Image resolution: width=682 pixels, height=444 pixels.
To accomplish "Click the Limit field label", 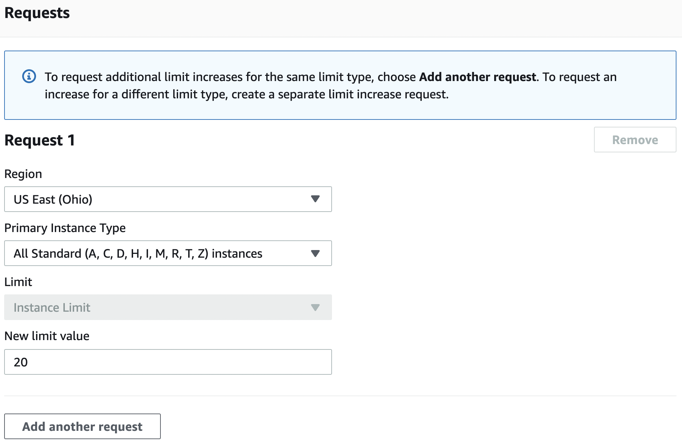I will pyautogui.click(x=18, y=282).
